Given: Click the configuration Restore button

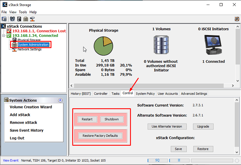Looking at the screenshot, I should pos(203,149).
